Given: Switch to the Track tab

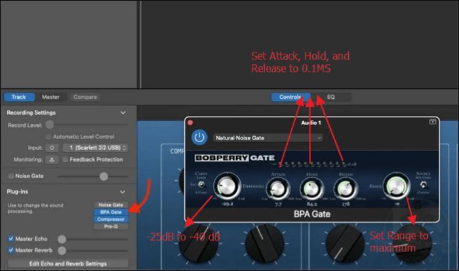Looking at the screenshot, I should tap(19, 97).
